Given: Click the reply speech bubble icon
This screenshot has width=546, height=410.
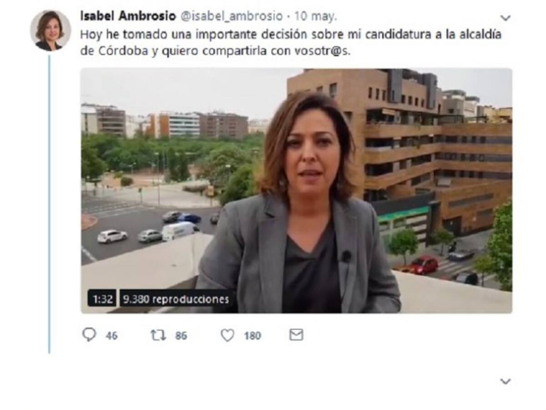Looking at the screenshot, I should tap(89, 335).
